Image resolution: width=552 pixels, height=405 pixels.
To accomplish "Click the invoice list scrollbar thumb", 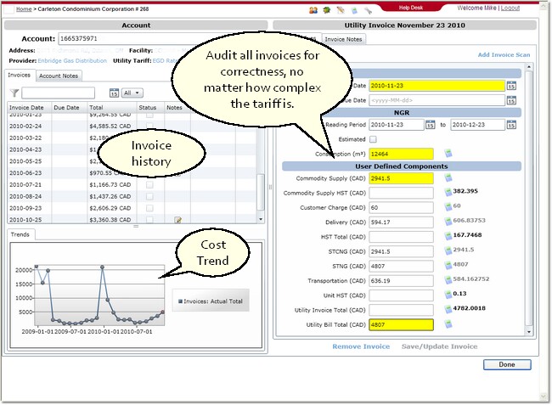I will tap(261, 192).
